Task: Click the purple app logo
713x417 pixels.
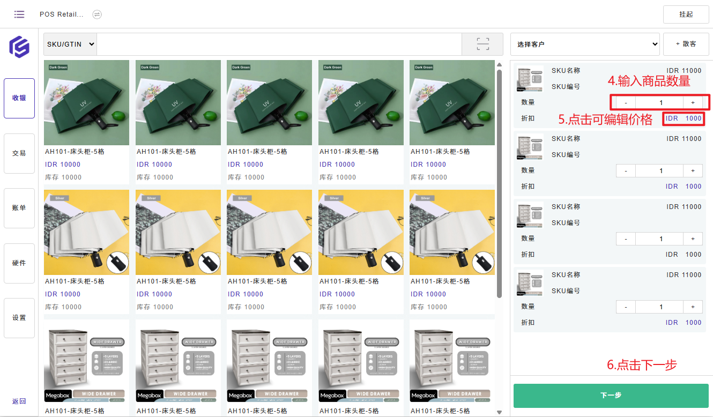Action: tap(19, 47)
